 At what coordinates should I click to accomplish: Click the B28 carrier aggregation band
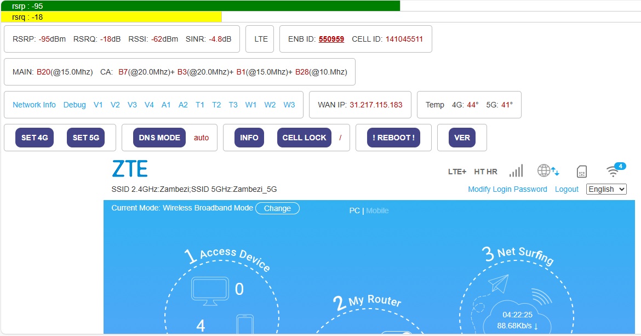pyautogui.click(x=302, y=72)
